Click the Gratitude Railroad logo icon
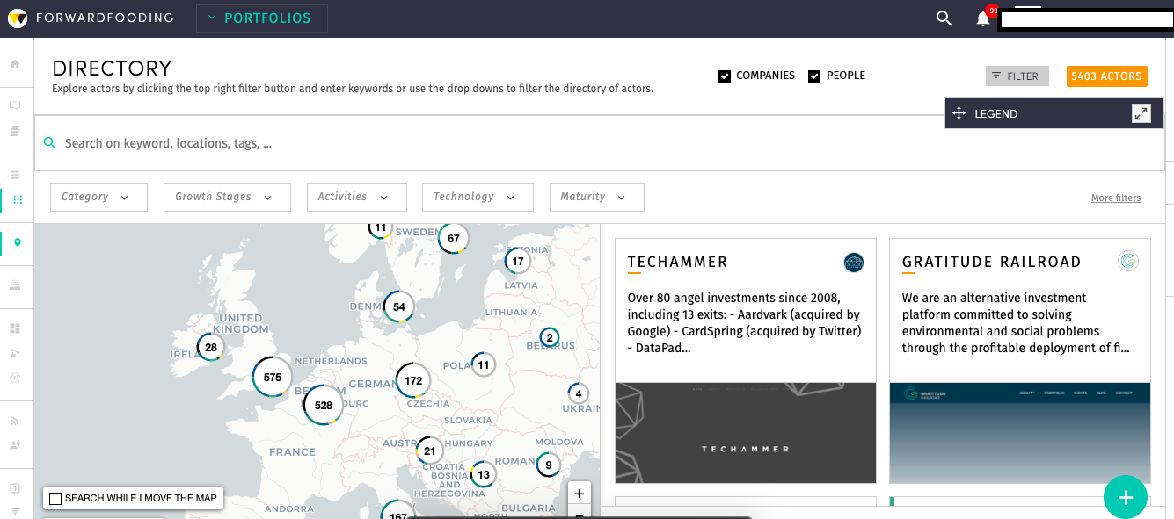This screenshot has height=519, width=1174. [1128, 261]
